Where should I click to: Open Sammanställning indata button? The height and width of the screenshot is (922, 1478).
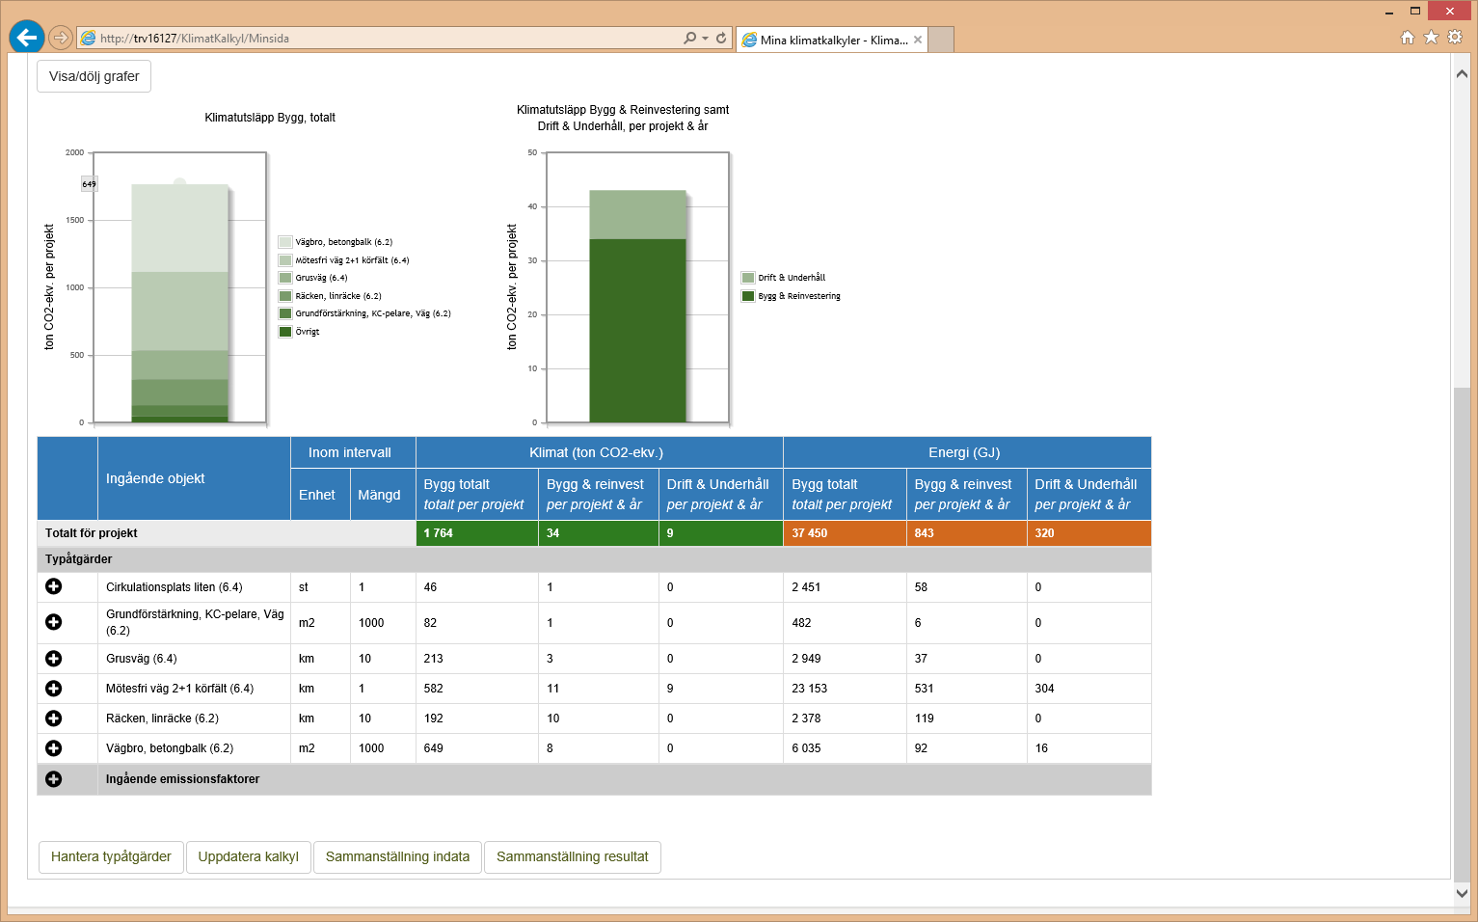tap(397, 856)
